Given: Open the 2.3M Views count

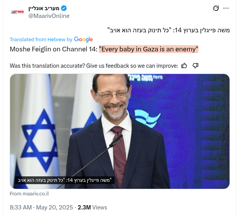Looking at the screenshot, I should 92,207.
